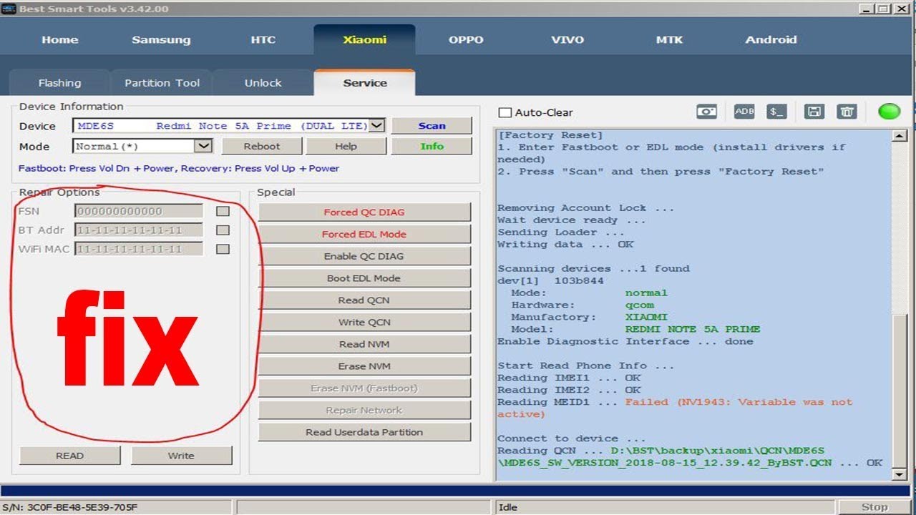Screen dimensions: 916x515
Task: Click the log scrollbar up arrow
Action: coord(901,136)
